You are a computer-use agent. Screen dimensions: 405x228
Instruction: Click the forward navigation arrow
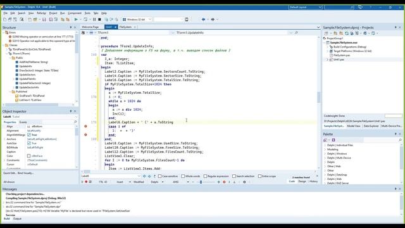pyautogui.click(x=213, y=20)
